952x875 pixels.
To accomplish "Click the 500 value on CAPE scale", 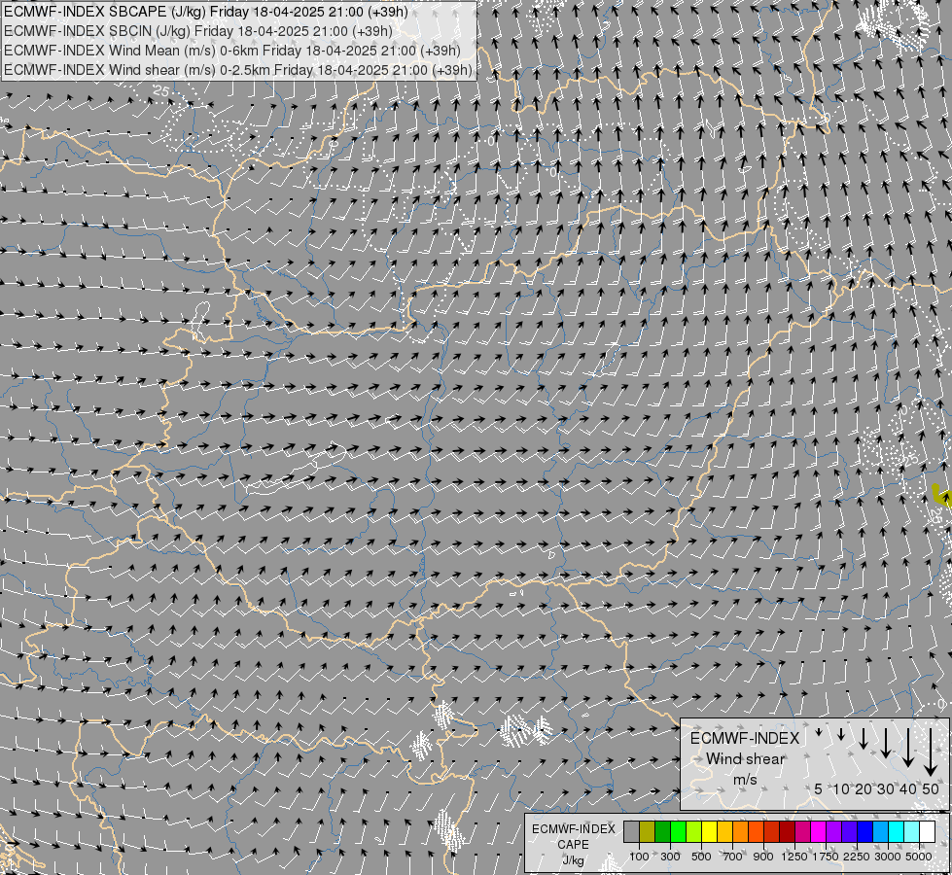I will [x=701, y=857].
